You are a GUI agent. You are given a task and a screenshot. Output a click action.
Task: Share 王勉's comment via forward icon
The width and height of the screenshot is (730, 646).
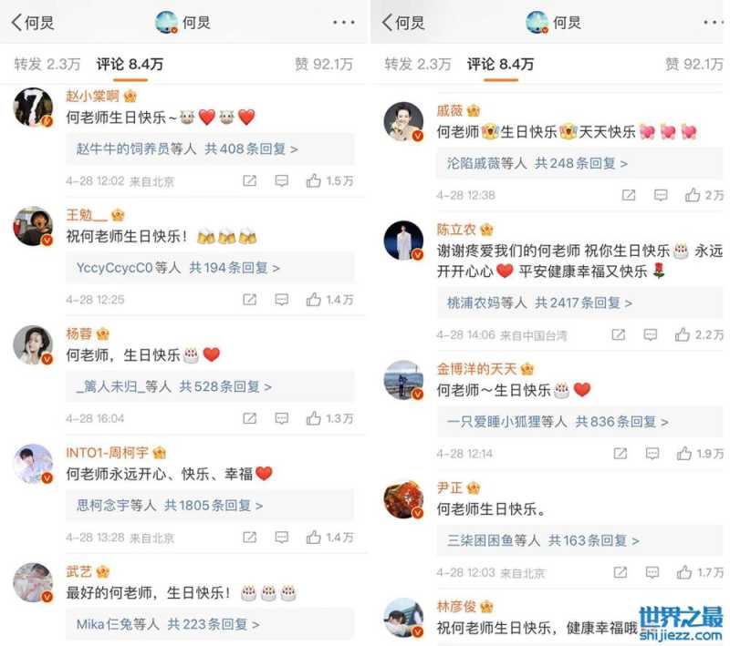249,300
